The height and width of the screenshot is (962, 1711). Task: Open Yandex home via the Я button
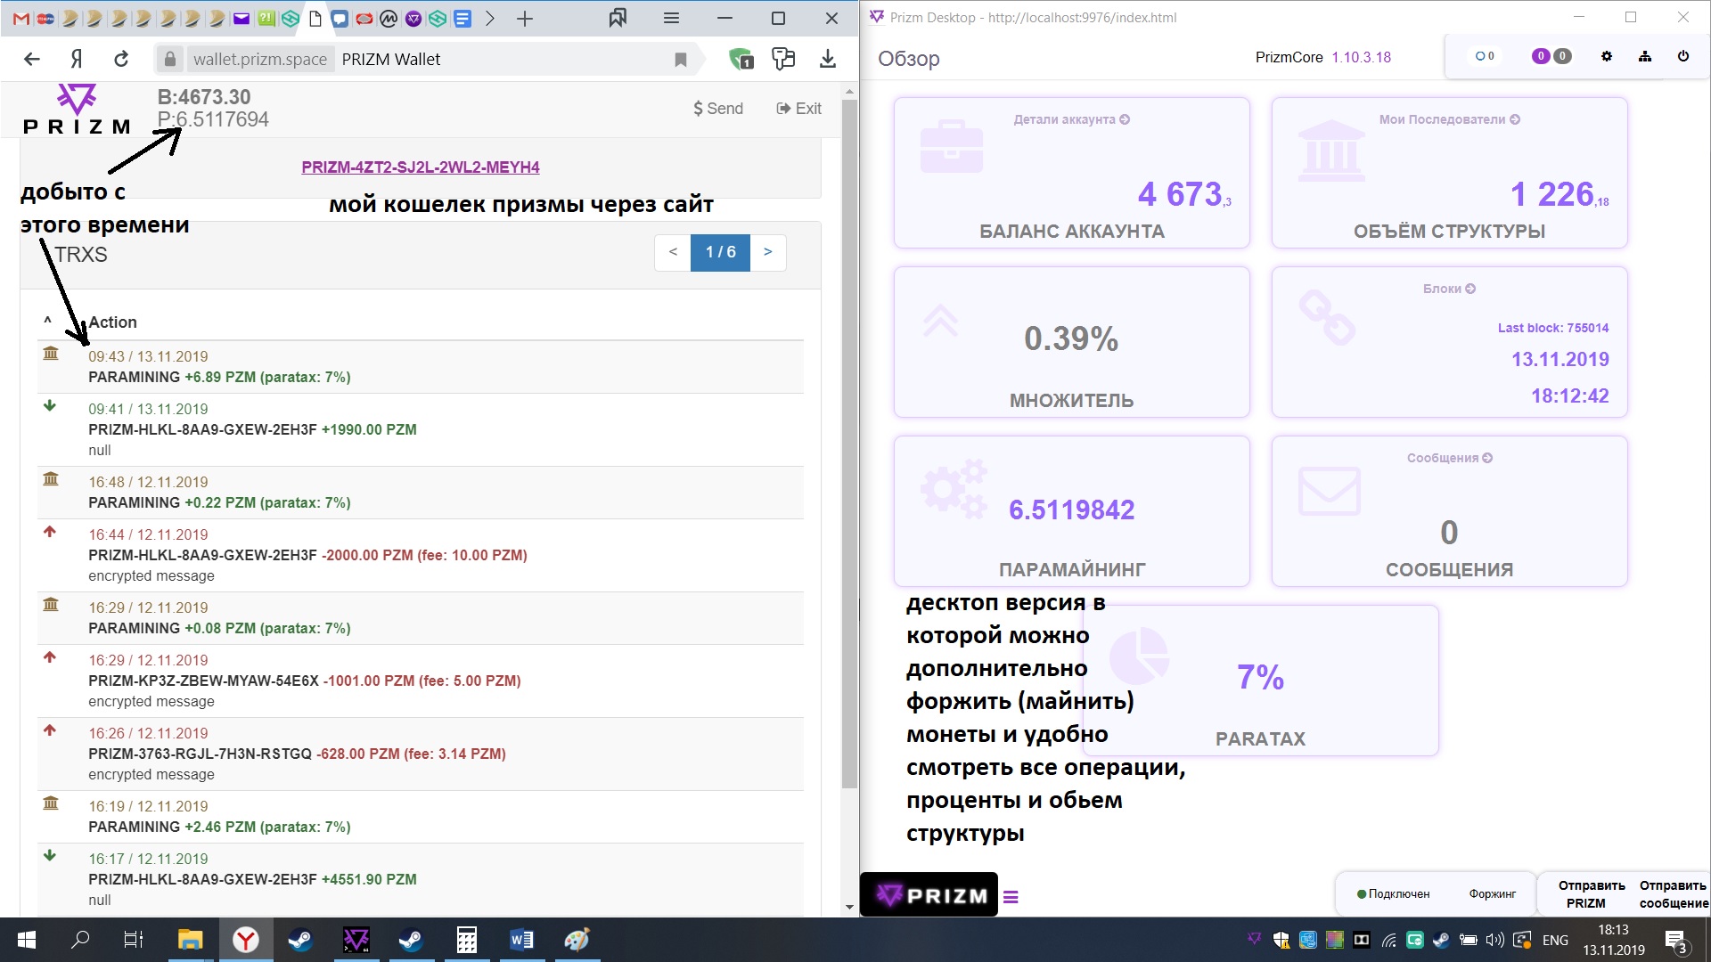point(77,59)
